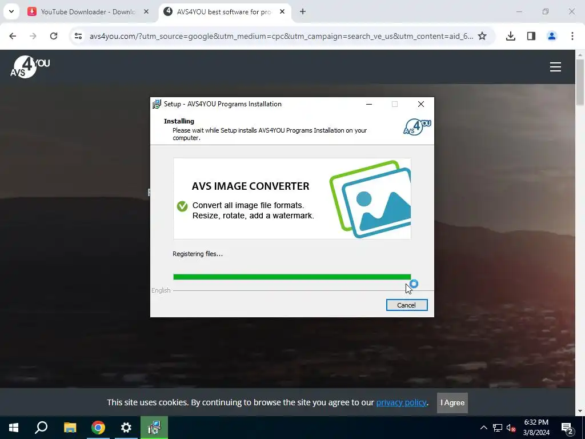Click the AVS4YOU logo in site header
The height and width of the screenshot is (439, 585).
[x=30, y=67]
